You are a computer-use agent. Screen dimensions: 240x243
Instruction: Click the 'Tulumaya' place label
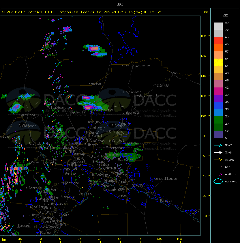tap(98, 127)
